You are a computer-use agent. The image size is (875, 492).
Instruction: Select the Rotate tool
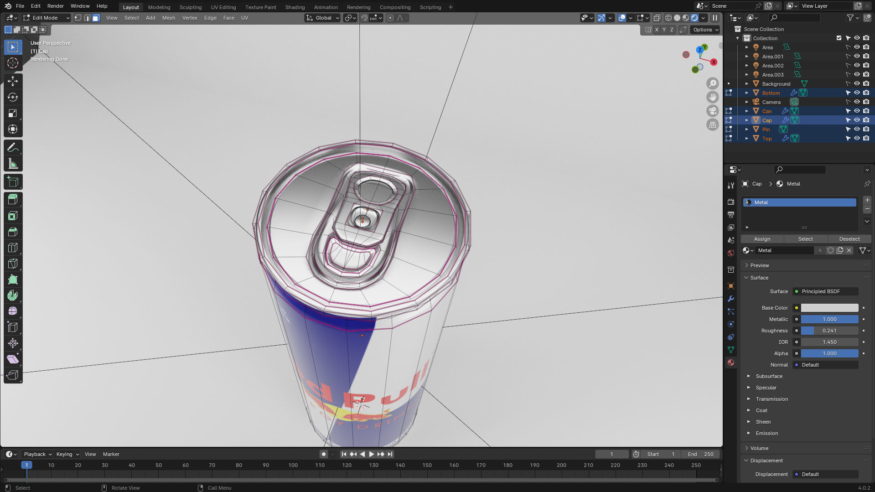tap(13, 97)
